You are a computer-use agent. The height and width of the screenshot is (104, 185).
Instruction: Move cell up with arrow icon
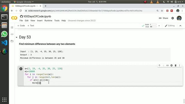(159, 66)
